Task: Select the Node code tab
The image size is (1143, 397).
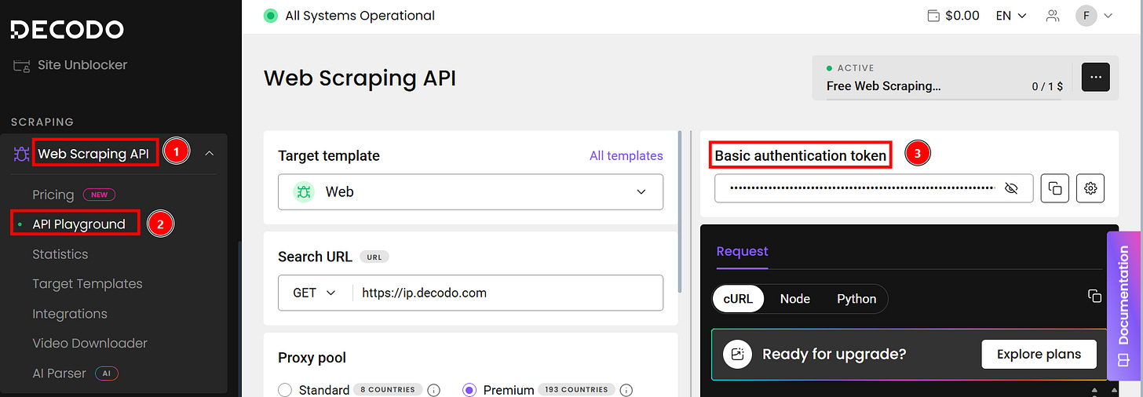Action: pyautogui.click(x=794, y=299)
